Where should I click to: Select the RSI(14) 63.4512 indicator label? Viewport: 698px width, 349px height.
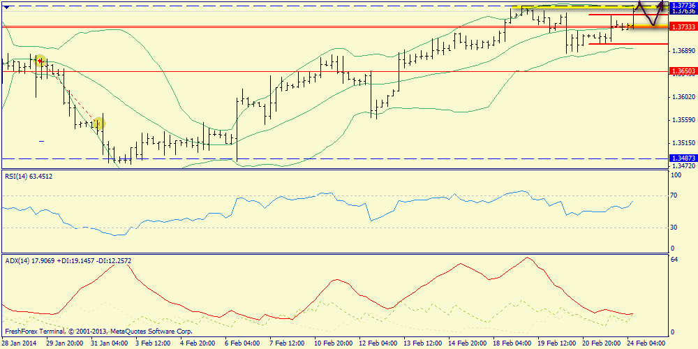click(29, 177)
